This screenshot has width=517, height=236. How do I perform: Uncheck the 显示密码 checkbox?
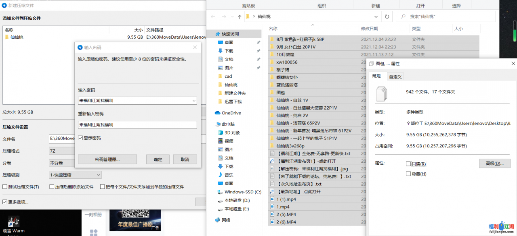pos(80,138)
